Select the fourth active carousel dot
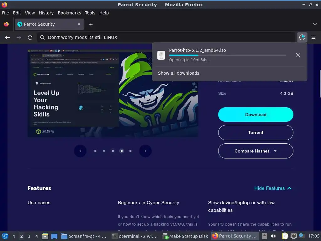 (122, 151)
